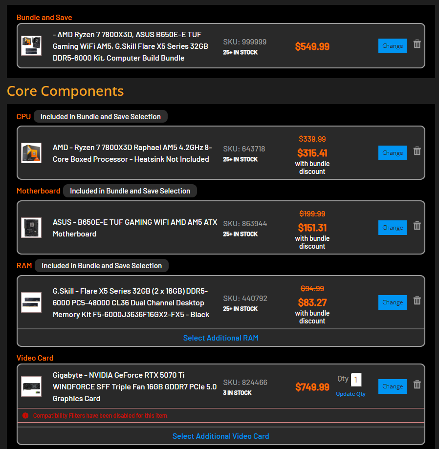439x449 pixels.
Task: Click the struck-through $94.99 price
Action: (x=312, y=288)
